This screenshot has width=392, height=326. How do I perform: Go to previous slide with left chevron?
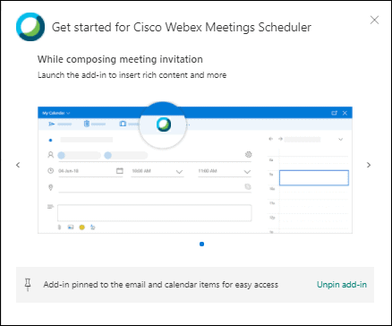pyautogui.click(x=18, y=165)
